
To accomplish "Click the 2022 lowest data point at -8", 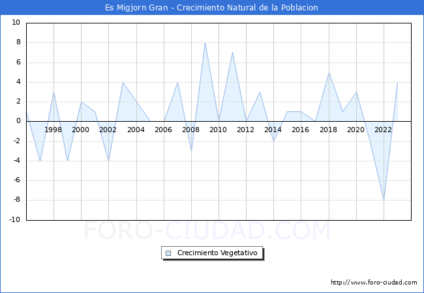I will [x=384, y=200].
